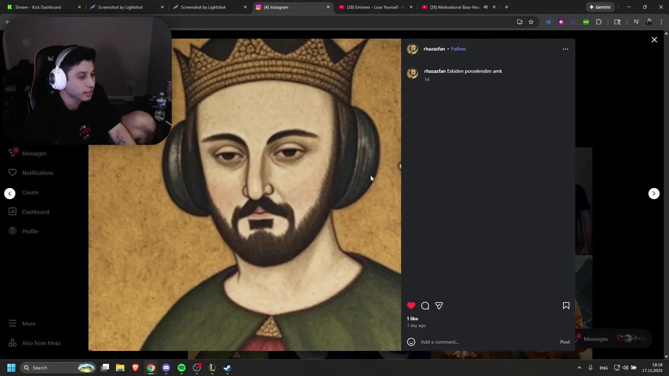Open the volume control in system tray
The width and height of the screenshot is (669, 376).
[625, 368]
